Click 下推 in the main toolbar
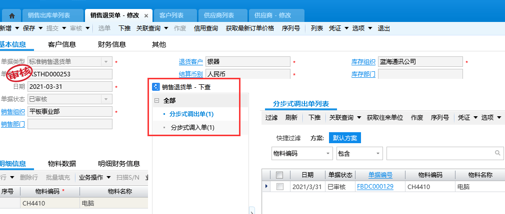 coord(124,28)
